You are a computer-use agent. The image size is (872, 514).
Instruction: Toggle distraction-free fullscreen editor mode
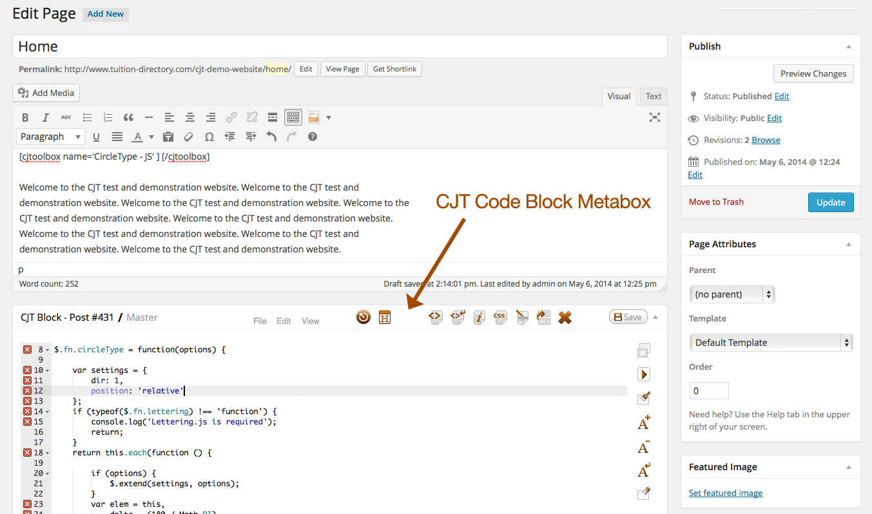[x=654, y=117]
